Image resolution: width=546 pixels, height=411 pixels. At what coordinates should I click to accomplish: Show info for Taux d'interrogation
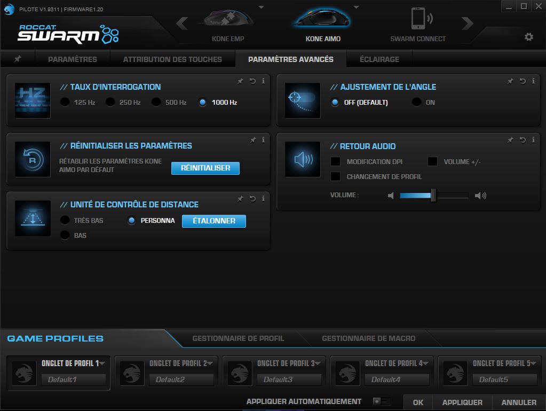click(x=263, y=81)
